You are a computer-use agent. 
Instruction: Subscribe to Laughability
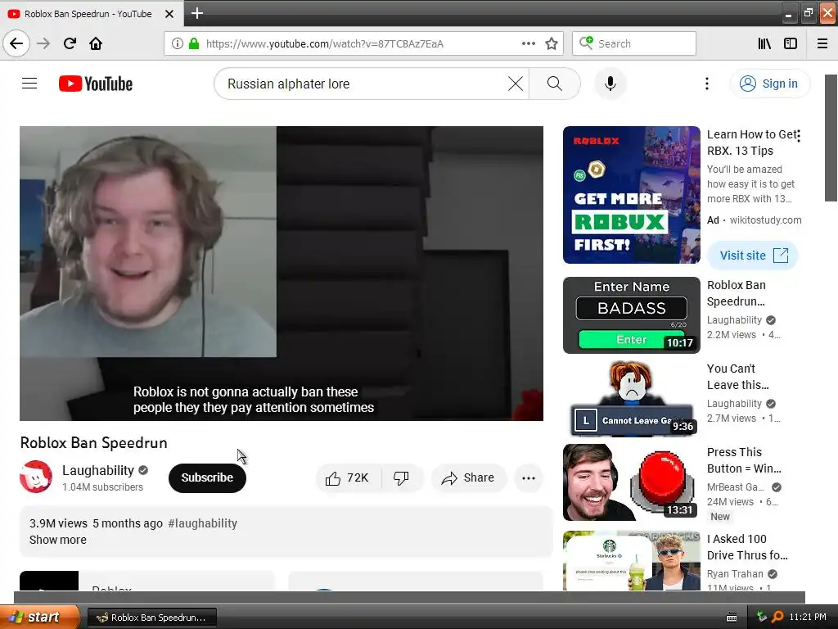tap(207, 477)
